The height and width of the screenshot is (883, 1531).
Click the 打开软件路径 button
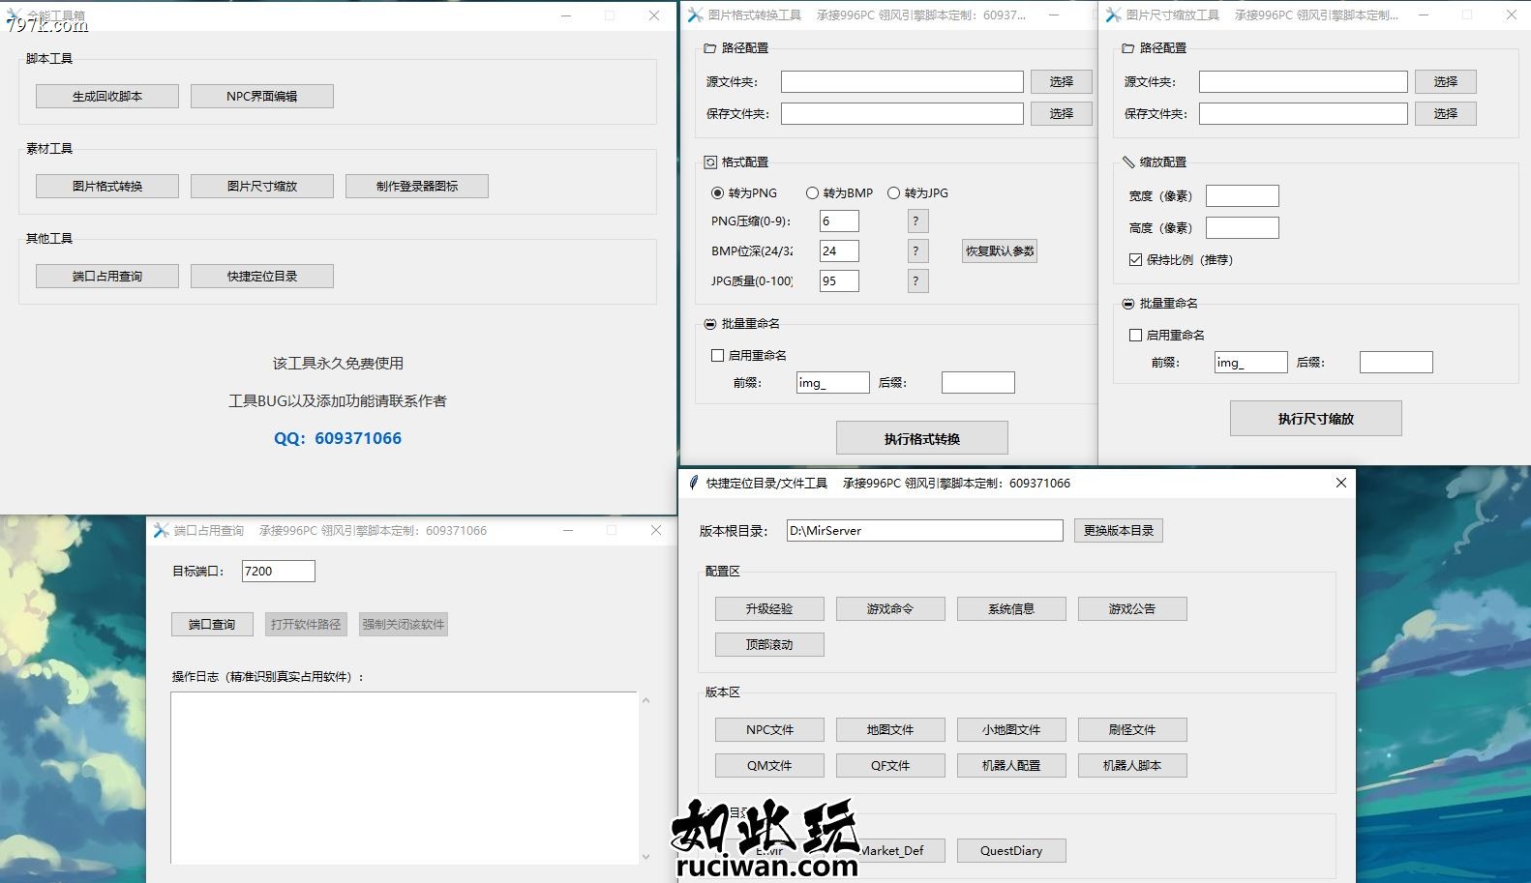tap(306, 624)
